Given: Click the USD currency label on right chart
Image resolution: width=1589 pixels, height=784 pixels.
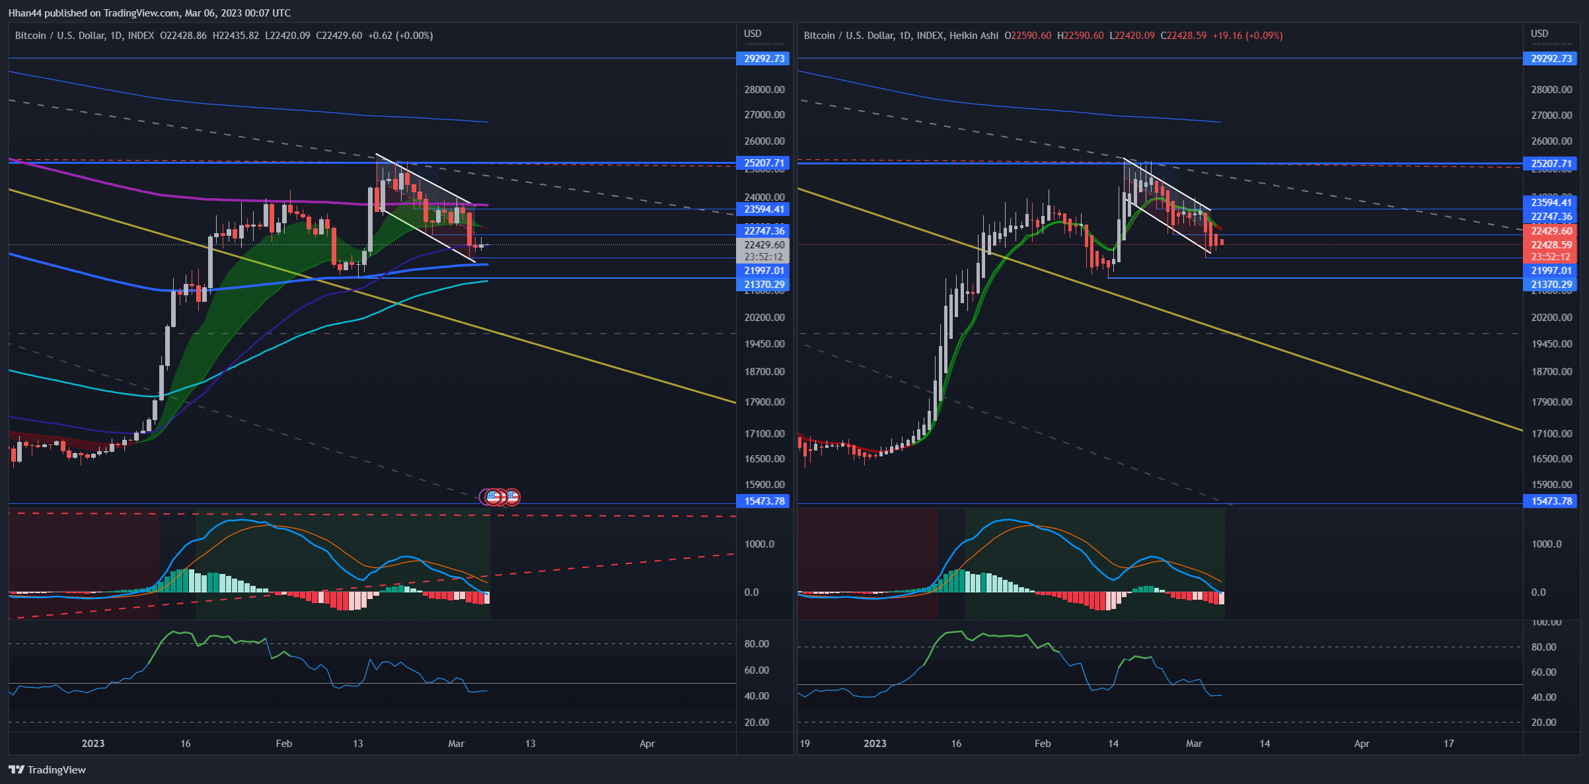Looking at the screenshot, I should coord(1539,34).
